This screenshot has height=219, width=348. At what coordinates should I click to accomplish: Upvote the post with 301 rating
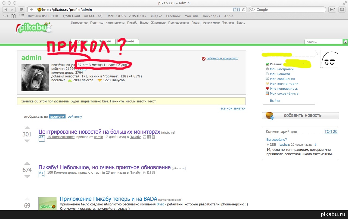[x=27, y=128]
